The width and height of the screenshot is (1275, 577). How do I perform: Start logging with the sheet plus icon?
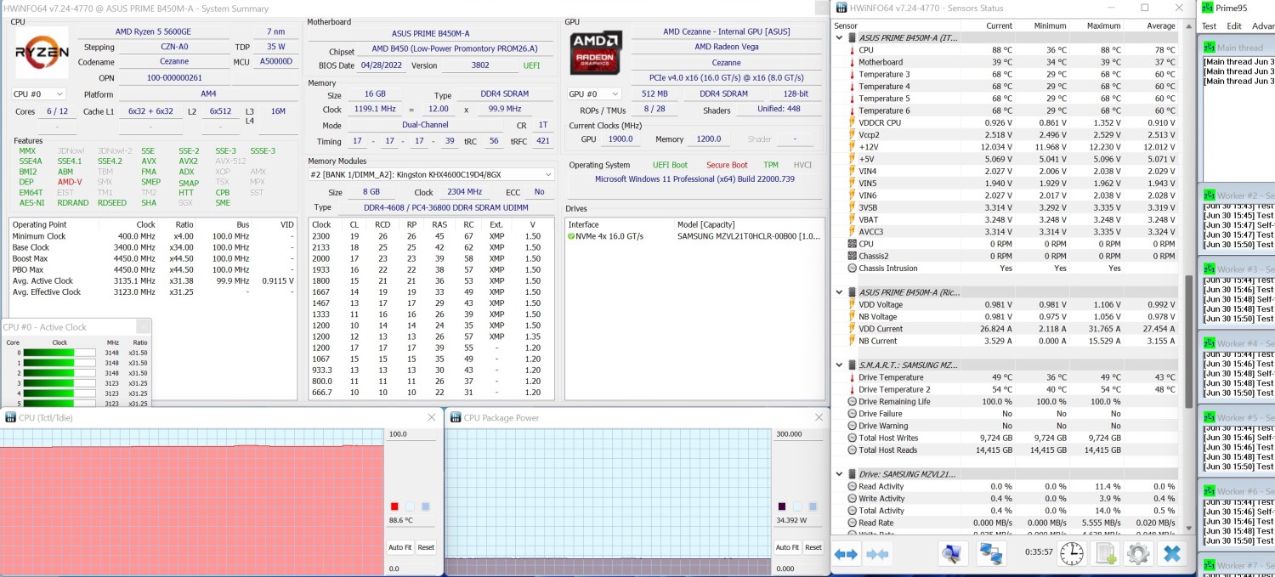pos(1105,553)
